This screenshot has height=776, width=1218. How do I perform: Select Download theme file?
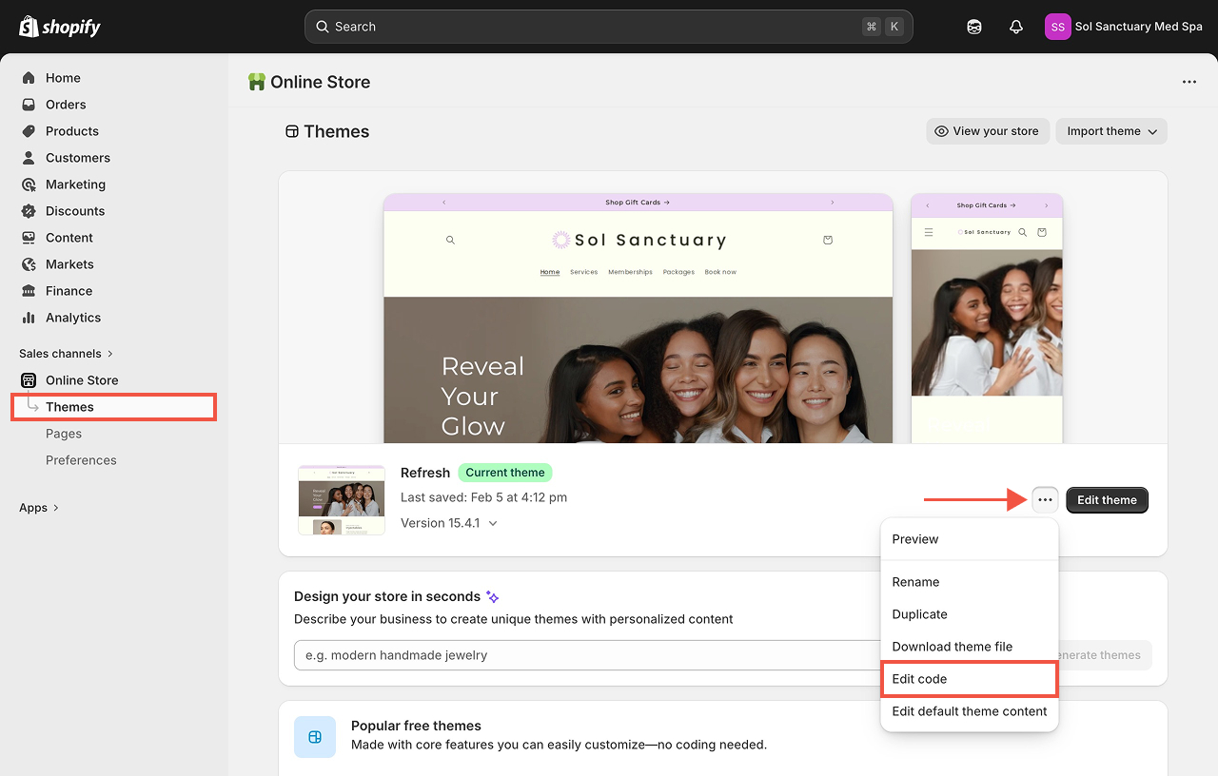(x=970, y=647)
